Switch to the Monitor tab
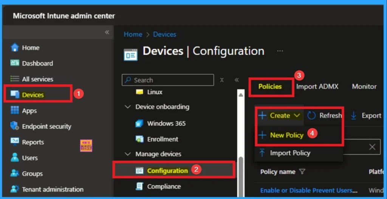 [364, 86]
